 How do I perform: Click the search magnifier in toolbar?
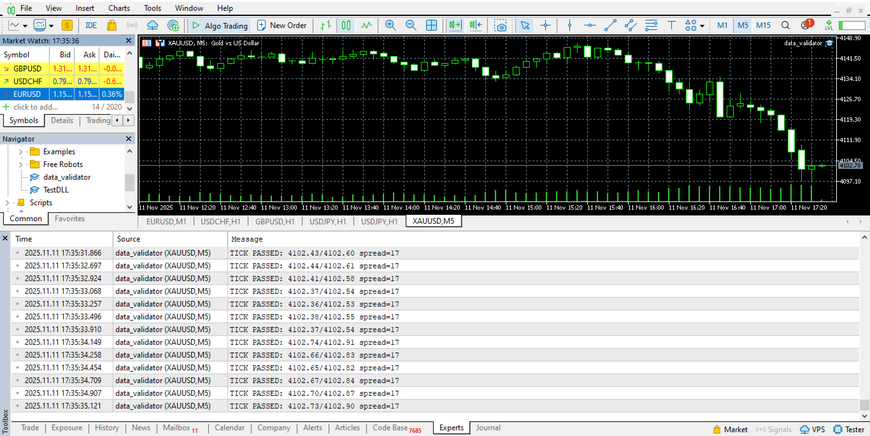[785, 25]
